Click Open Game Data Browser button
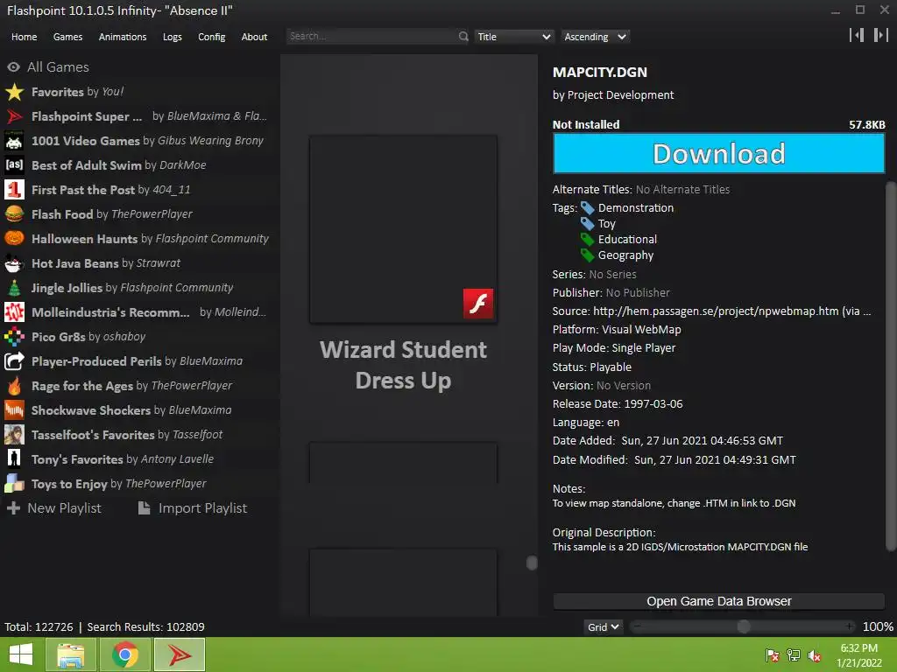Viewport: 897px width, 672px height. [x=718, y=601]
